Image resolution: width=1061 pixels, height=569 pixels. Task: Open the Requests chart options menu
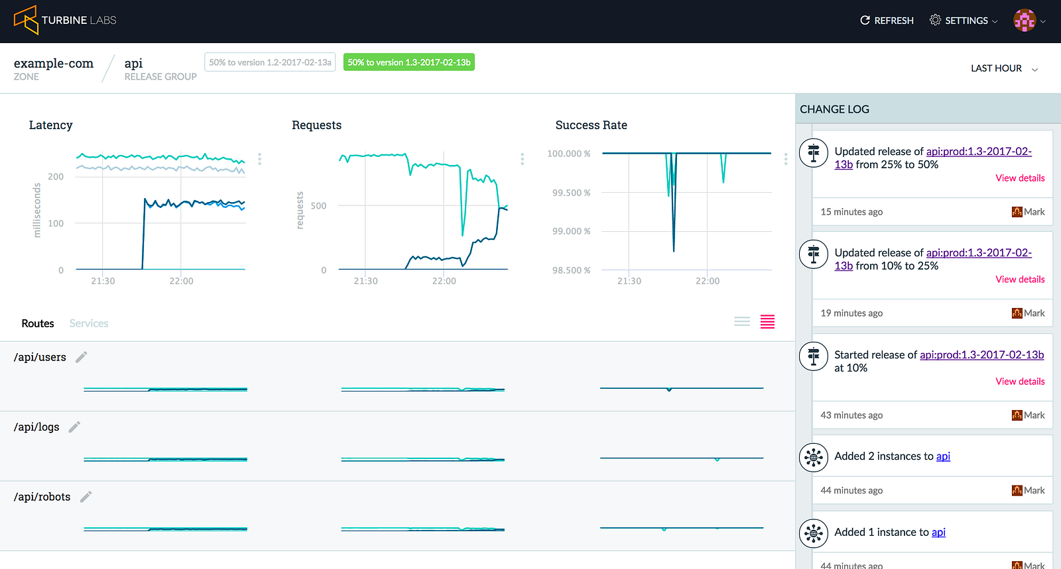click(523, 159)
